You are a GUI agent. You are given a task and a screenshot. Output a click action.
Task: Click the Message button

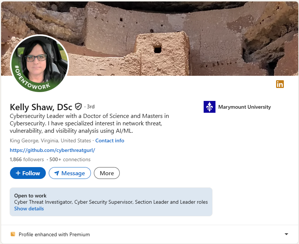[x=70, y=173]
